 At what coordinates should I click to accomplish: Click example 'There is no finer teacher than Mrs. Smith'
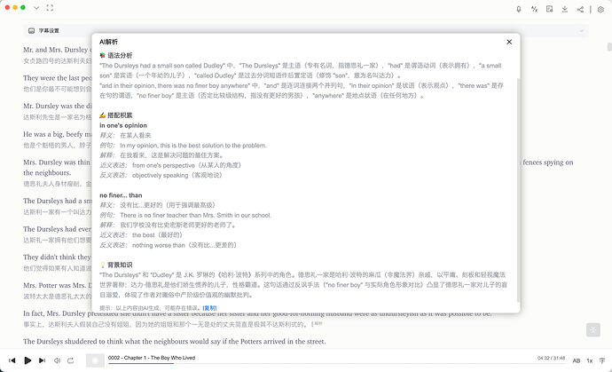(x=195, y=216)
